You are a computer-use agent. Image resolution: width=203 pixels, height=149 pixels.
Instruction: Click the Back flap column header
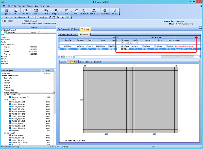pyautogui.click(x=66, y=40)
